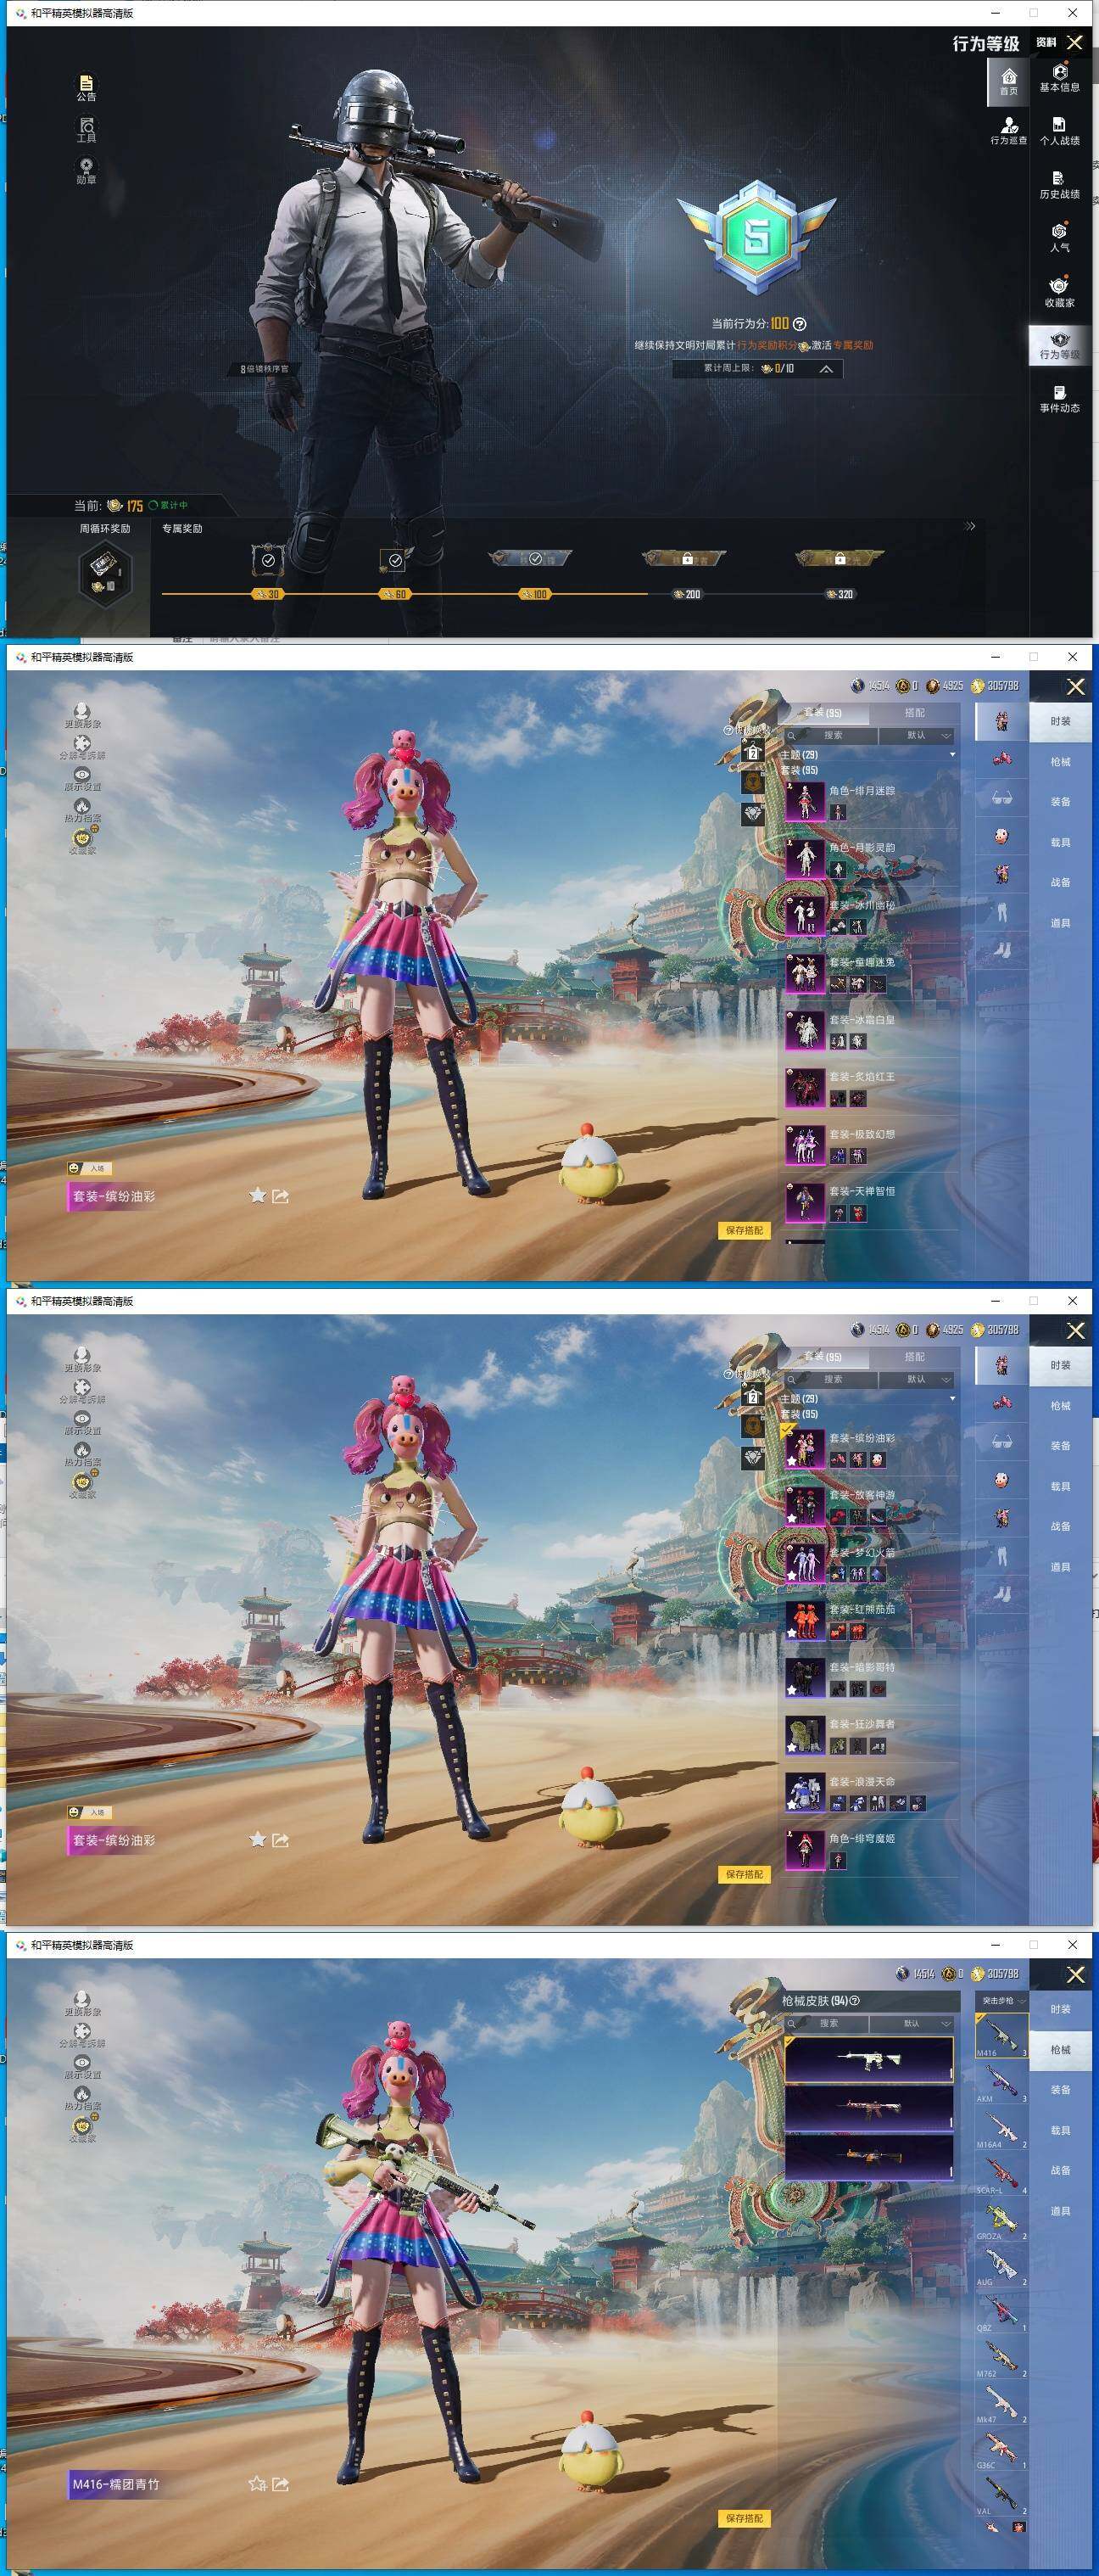Select the 套装-暗影哥特 outfit row
Image resolution: width=1099 pixels, height=2576 pixels.
pyautogui.click(x=869, y=1677)
